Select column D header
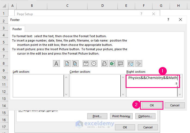190x133 pixels. [102, 6]
